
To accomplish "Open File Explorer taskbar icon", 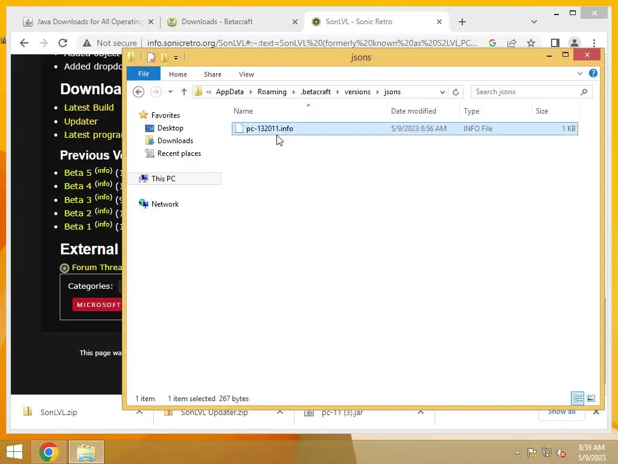I will [86, 452].
